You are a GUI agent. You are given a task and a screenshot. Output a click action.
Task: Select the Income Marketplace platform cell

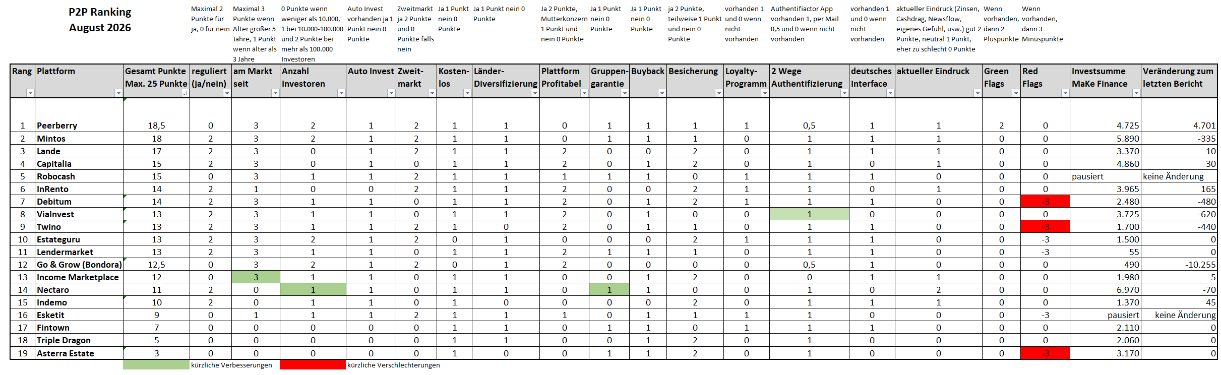point(79,277)
